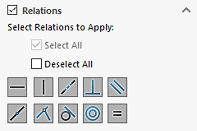Select the Concentric circles relation icon
Image resolution: width=197 pixels, height=131 pixels.
point(93,113)
